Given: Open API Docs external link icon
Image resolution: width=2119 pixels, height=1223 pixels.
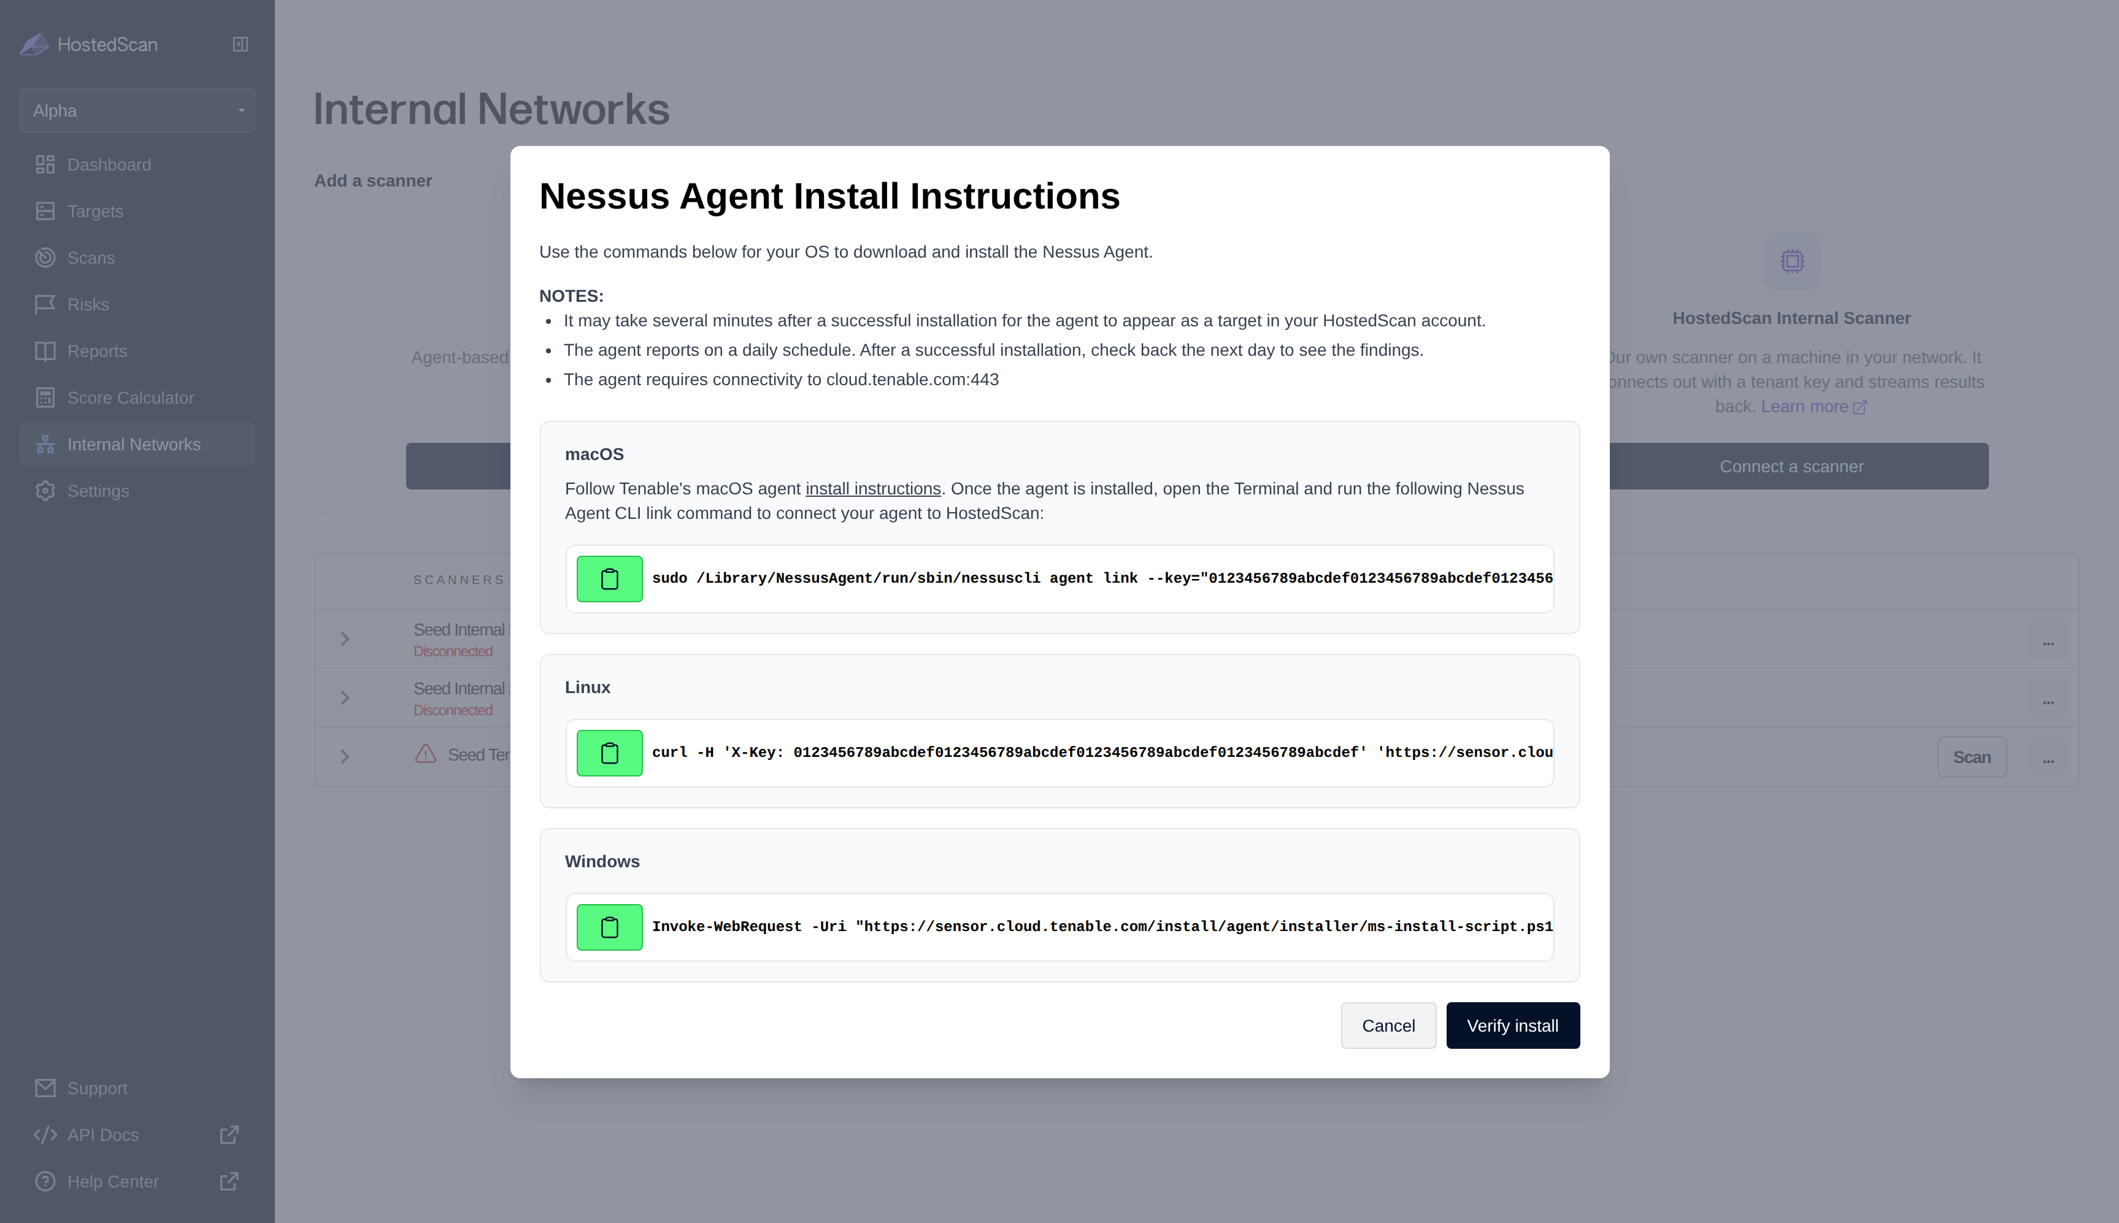Looking at the screenshot, I should 229,1135.
